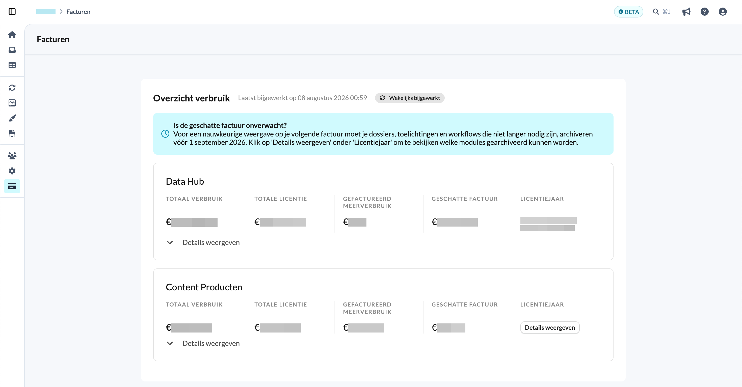Select the billing card icon in sidebar
This screenshot has width=742, height=387.
(x=12, y=186)
